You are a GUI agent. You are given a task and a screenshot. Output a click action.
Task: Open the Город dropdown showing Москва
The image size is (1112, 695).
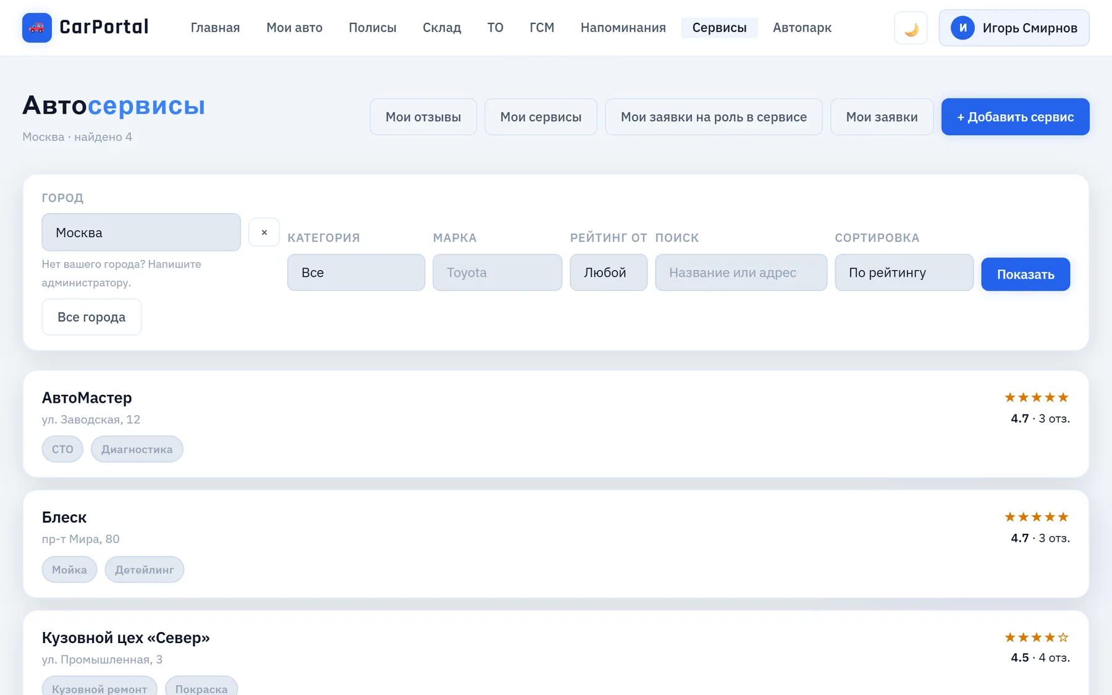[141, 232]
